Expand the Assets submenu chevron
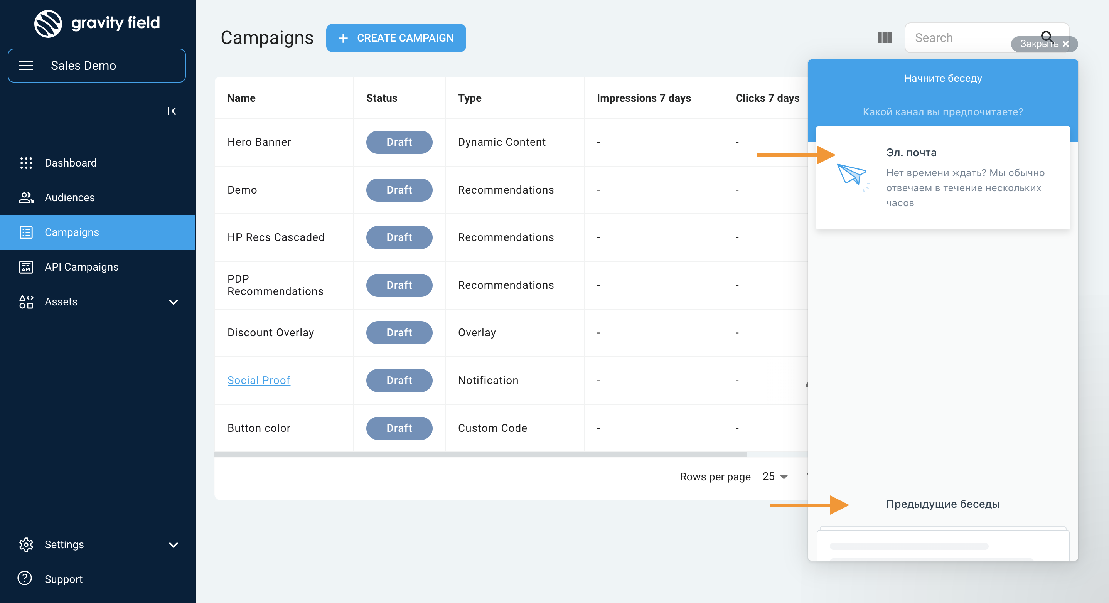This screenshot has height=603, width=1109. click(173, 302)
